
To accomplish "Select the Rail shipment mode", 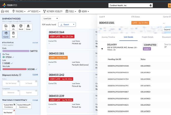I will (x=13, y=34).
